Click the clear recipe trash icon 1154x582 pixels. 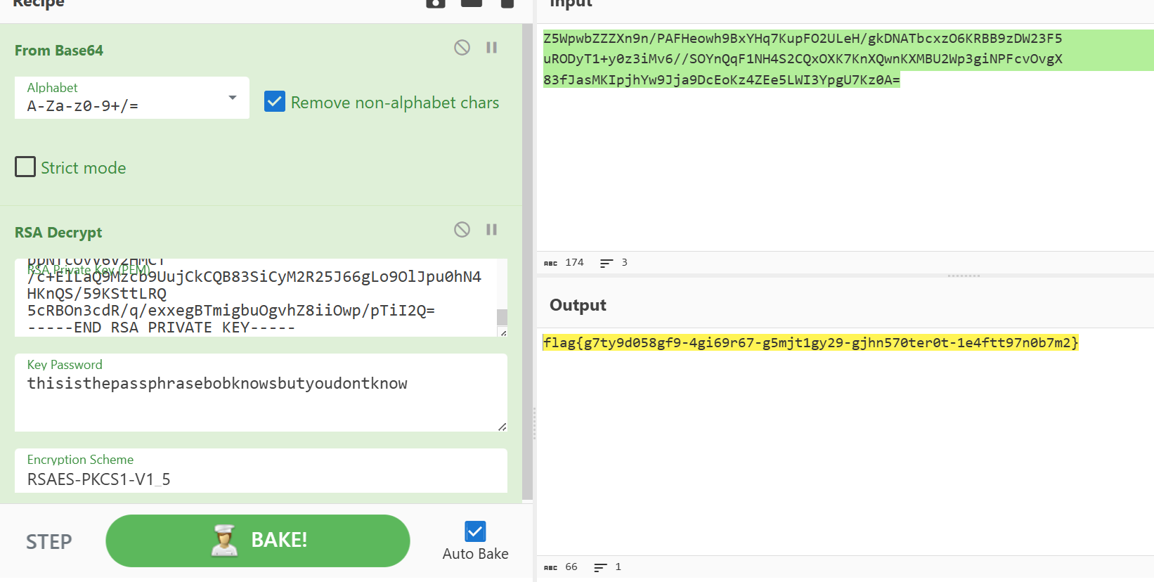507,4
